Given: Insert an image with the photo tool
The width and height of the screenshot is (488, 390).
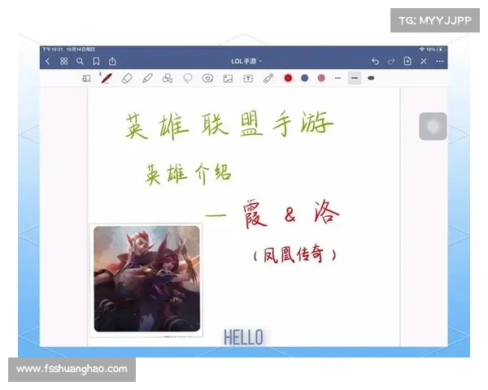Looking at the screenshot, I should tap(228, 78).
